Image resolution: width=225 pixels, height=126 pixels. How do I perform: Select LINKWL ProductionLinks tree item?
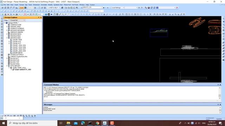coord(19,57)
